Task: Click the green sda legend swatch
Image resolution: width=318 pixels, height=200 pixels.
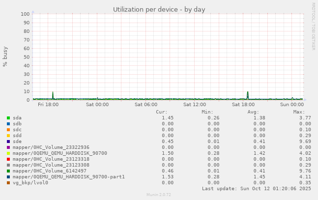Action: [8, 118]
